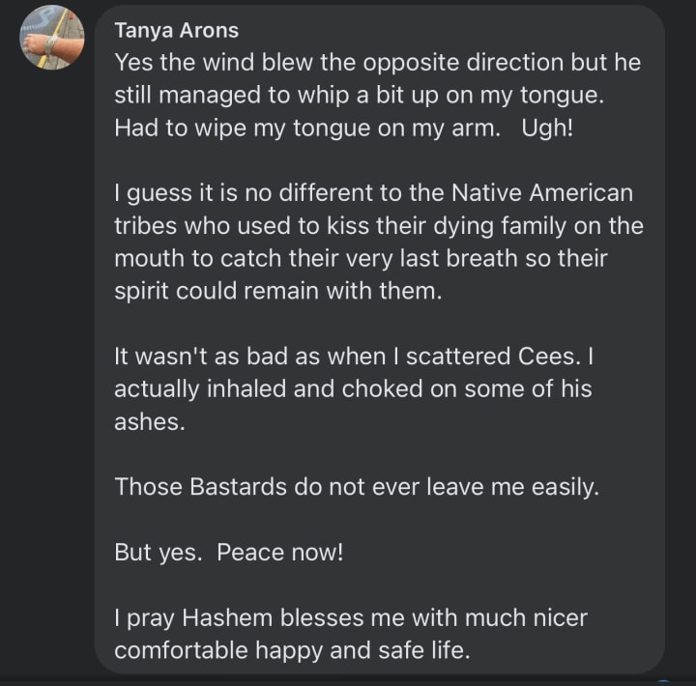The image size is (696, 686).
Task: Tap the word "Peace" in the comment
Action: point(249,552)
